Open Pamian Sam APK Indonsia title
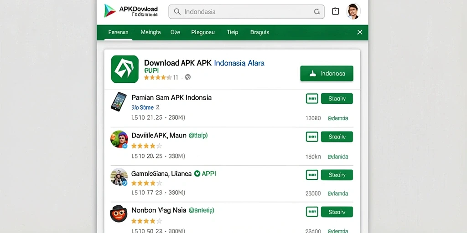The width and height of the screenshot is (467, 233). [x=171, y=97]
